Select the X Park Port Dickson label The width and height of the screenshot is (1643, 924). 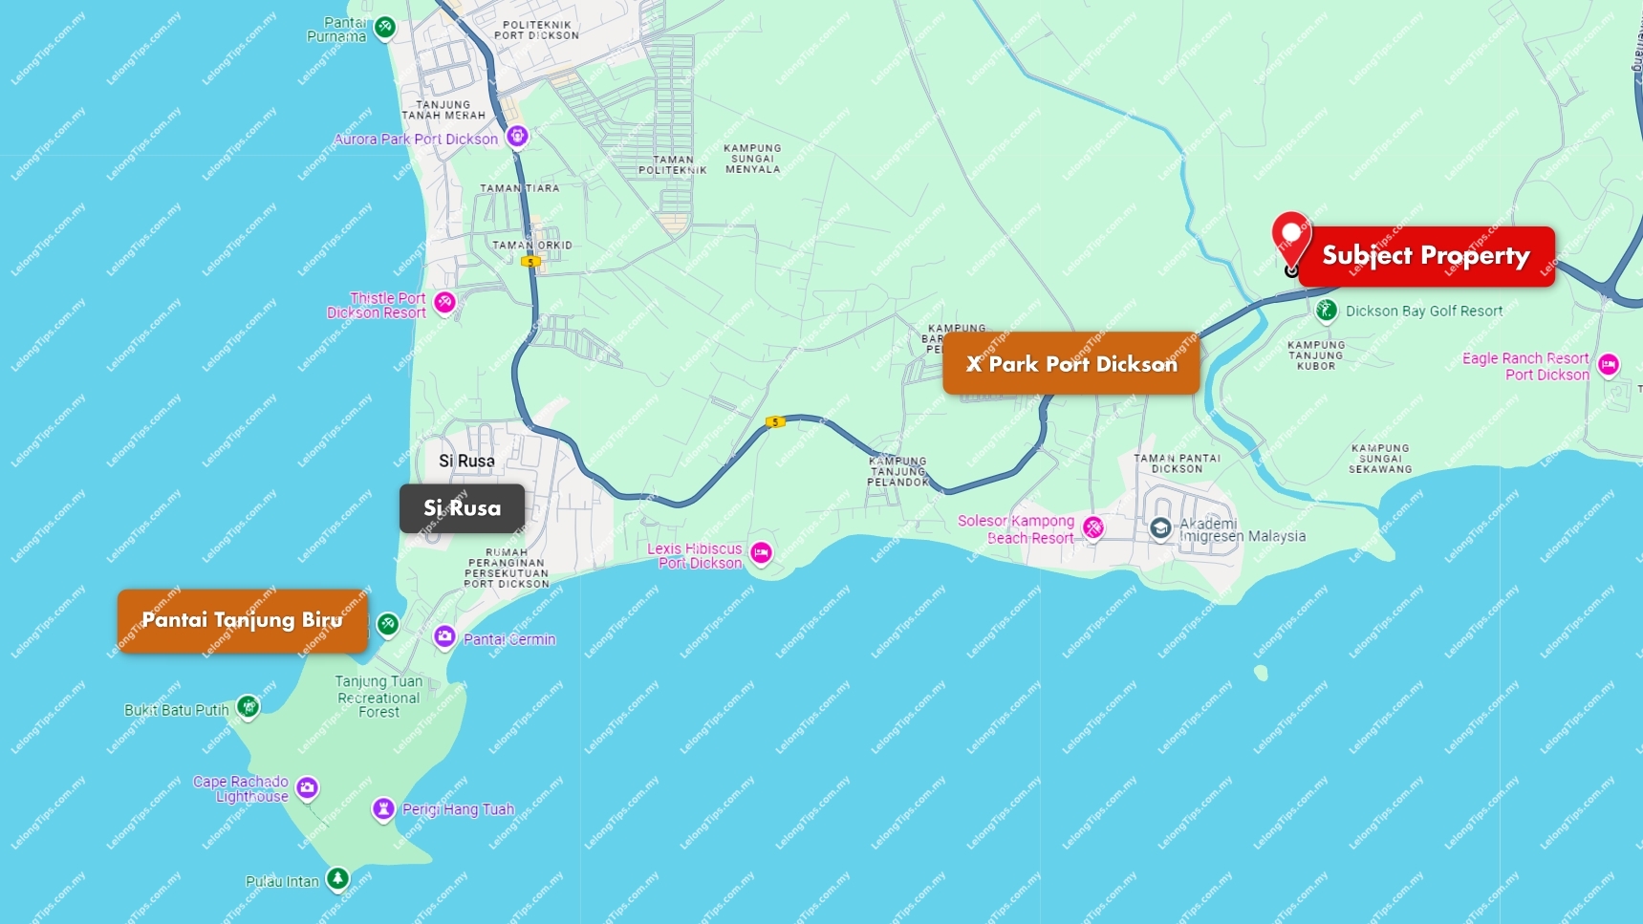point(1070,363)
